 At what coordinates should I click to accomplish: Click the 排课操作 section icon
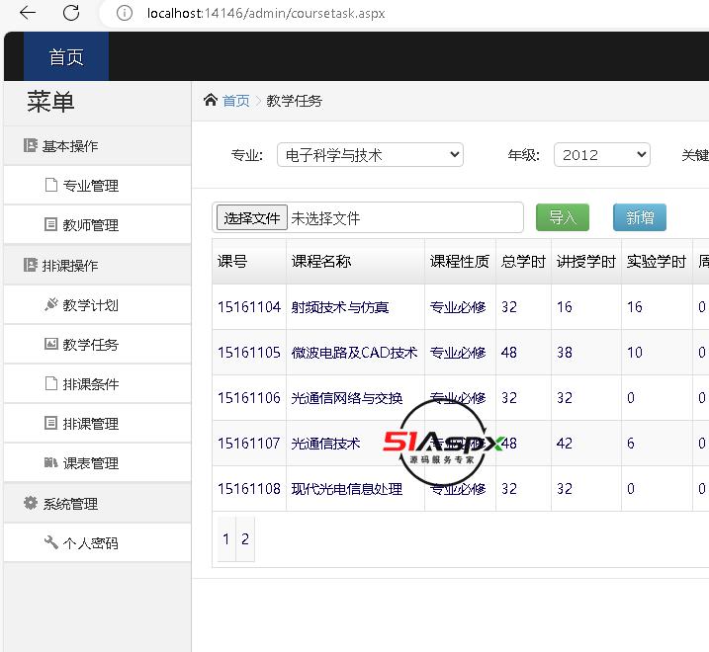pyautogui.click(x=30, y=265)
